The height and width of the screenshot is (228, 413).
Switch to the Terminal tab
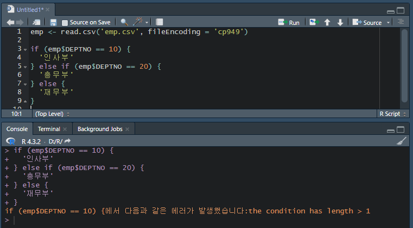49,129
